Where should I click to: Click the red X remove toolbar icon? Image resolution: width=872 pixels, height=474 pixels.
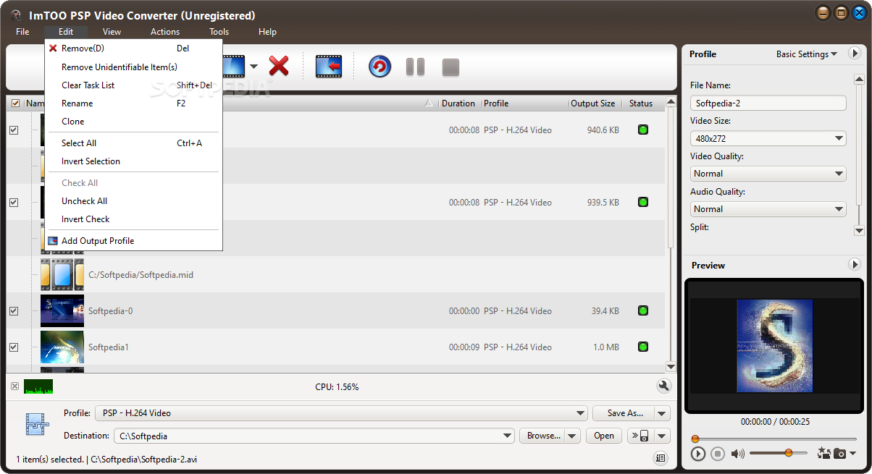279,67
